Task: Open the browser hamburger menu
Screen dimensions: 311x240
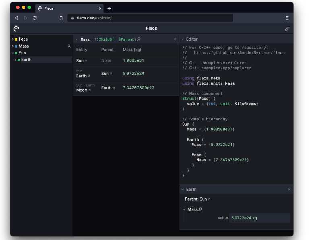Action: [x=287, y=18]
